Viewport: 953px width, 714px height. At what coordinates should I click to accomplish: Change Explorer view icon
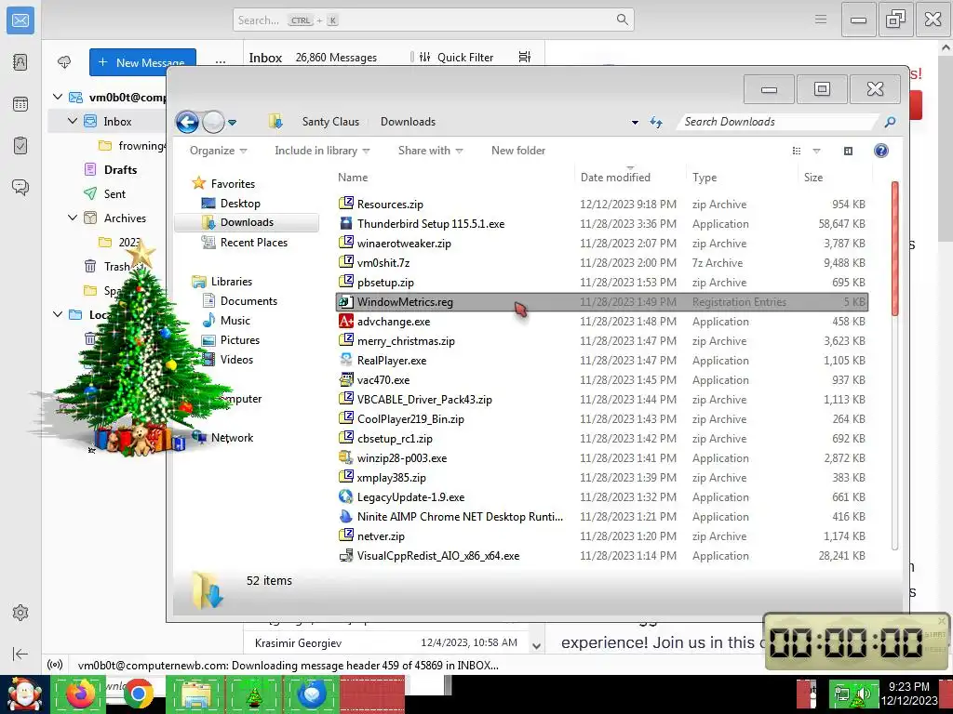click(797, 151)
